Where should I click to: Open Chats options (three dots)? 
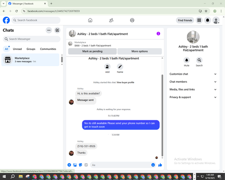click(x=49, y=30)
